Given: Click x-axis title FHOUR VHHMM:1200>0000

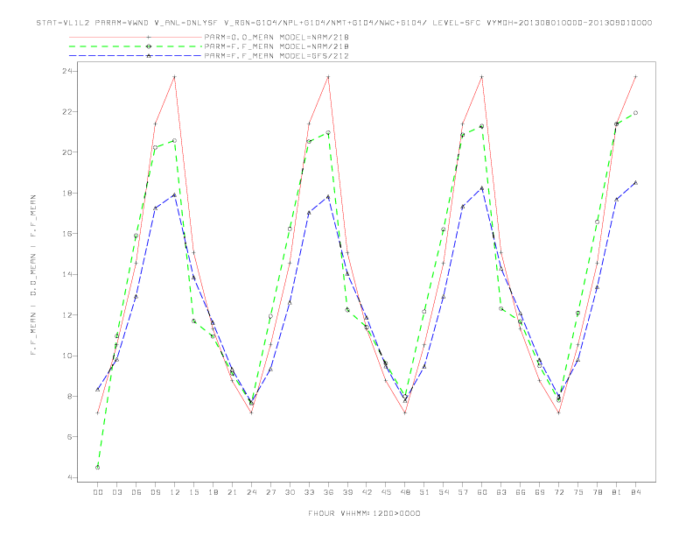Looking at the screenshot, I should (x=364, y=513).
